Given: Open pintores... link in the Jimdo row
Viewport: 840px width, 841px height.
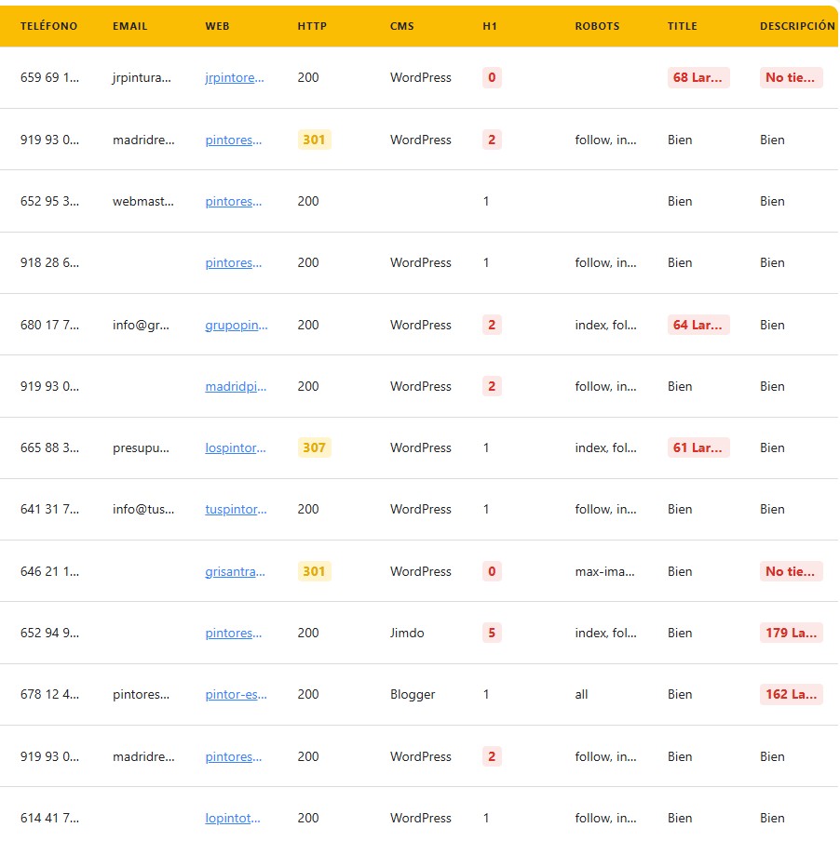Looking at the screenshot, I should pos(234,634).
